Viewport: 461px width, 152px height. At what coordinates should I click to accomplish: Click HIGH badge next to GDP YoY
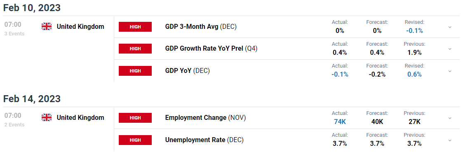coord(135,71)
